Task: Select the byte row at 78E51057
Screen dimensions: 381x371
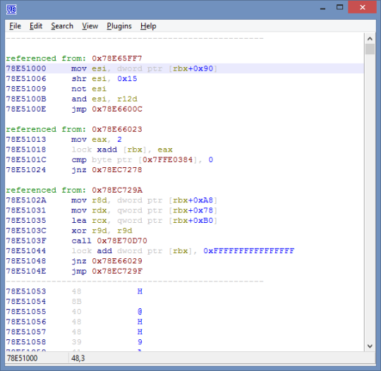Action: click(x=185, y=332)
